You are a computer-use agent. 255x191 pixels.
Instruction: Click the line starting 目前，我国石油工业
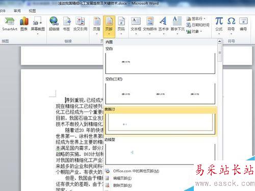(80, 118)
